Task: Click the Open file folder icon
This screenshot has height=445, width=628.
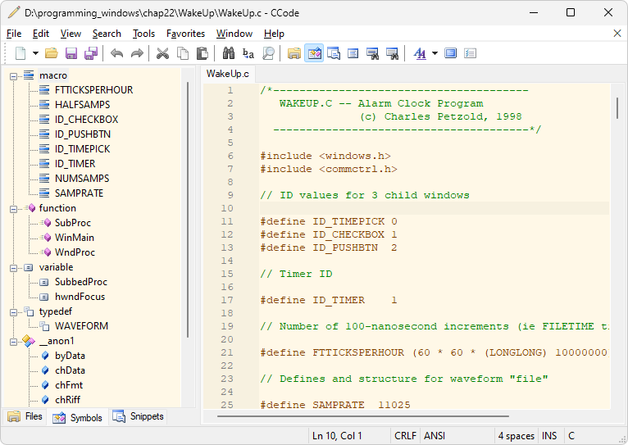Action: point(52,53)
